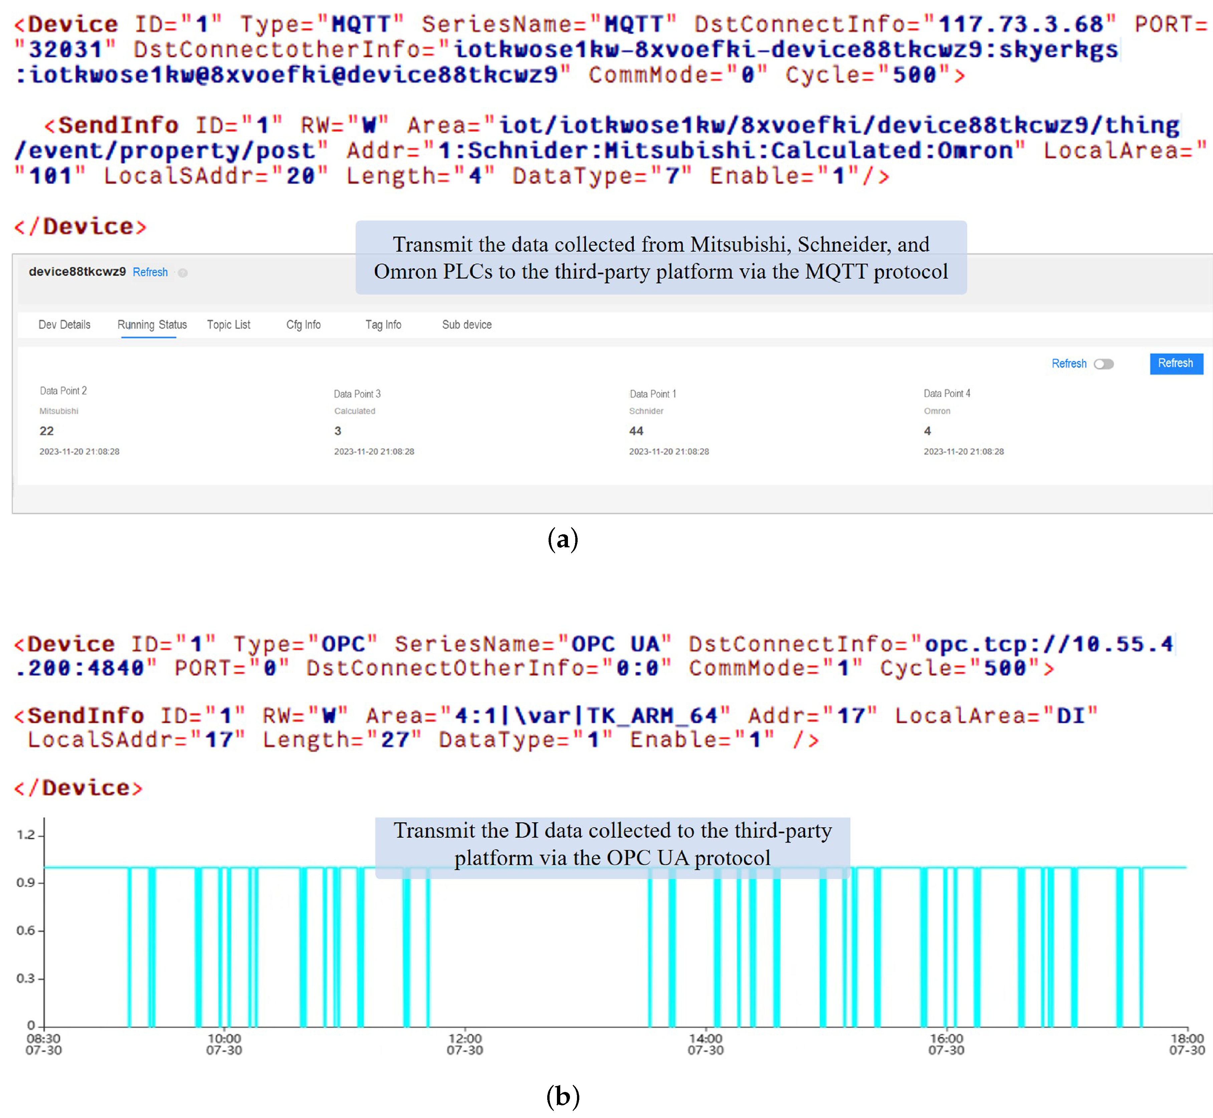Select the Running Status tab
1213x1118 pixels.
click(x=152, y=325)
